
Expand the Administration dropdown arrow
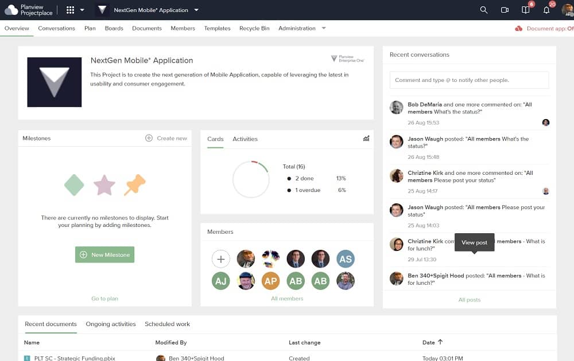coord(324,28)
